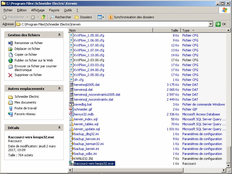232x174 pixels.
Task: Open the Affichage menu
Action: pos(38,10)
